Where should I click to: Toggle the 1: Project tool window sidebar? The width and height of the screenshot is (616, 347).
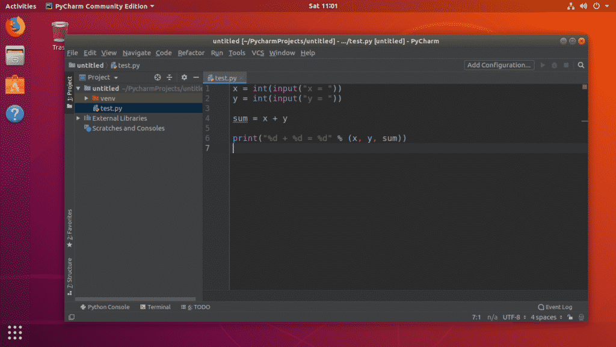click(70, 91)
